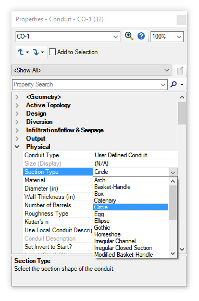Click in the Property Search field
The image size is (199, 301).
pos(86,84)
